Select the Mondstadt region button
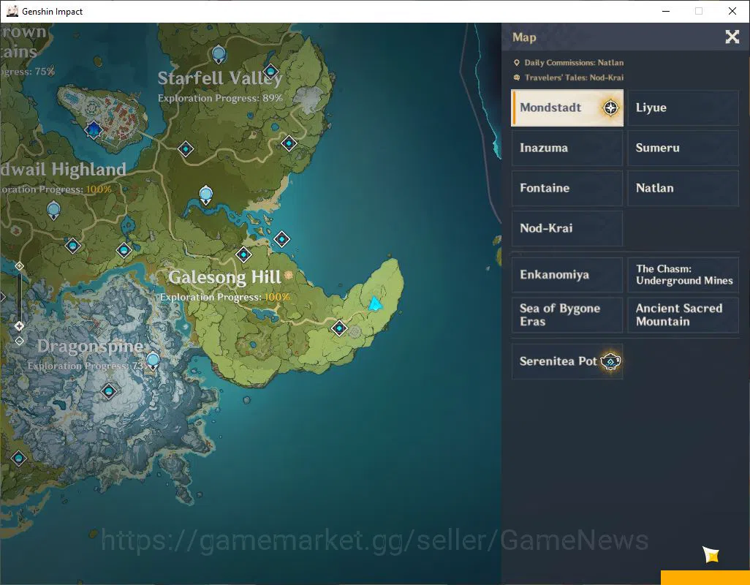 tap(567, 107)
